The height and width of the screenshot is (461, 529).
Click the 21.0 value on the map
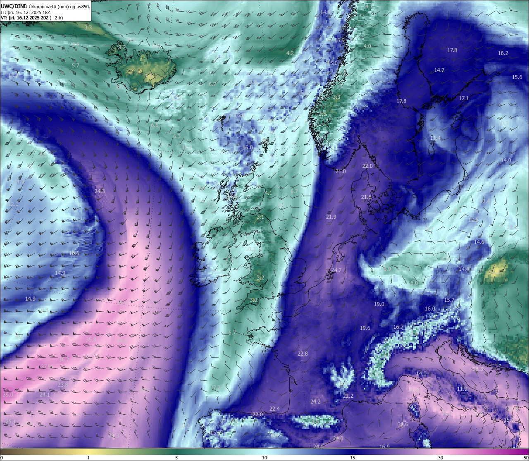[x=341, y=171]
